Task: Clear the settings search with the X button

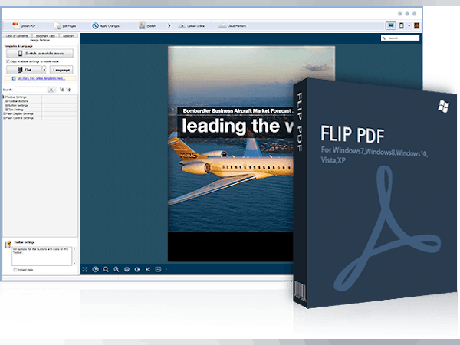Action: 51,90
